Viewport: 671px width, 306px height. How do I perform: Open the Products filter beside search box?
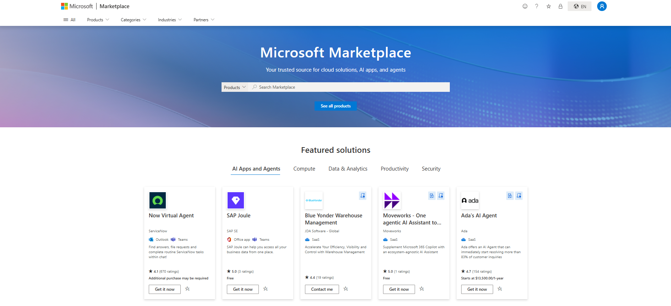tap(235, 87)
